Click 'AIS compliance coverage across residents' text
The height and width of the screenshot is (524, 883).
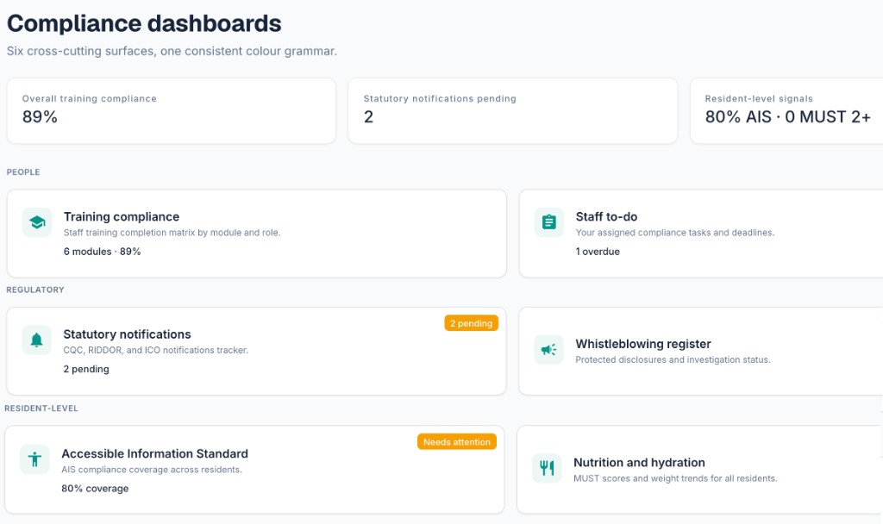152,470
